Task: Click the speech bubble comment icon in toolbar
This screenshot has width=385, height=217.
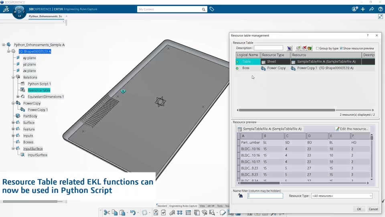Action: pyautogui.click(x=223, y=213)
